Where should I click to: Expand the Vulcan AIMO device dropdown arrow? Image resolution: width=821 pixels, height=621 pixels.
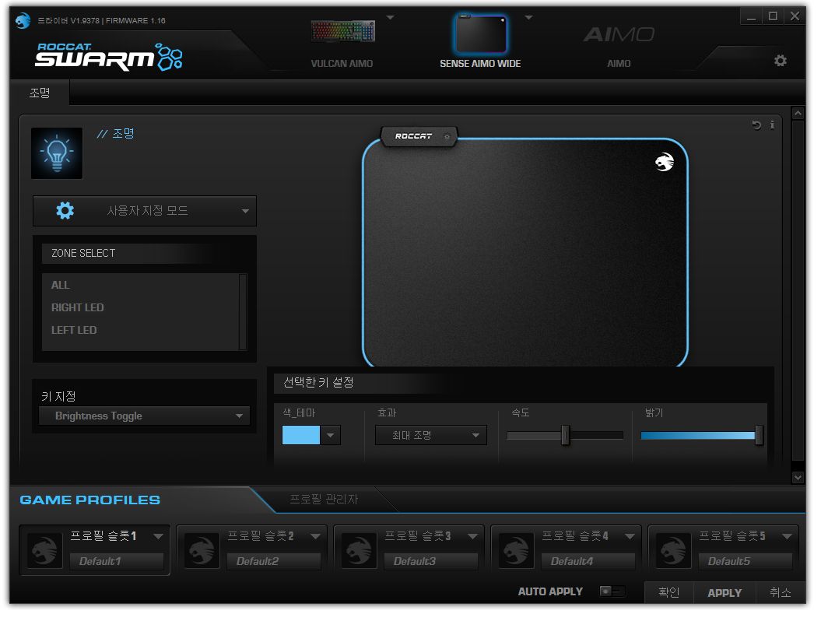[390, 17]
